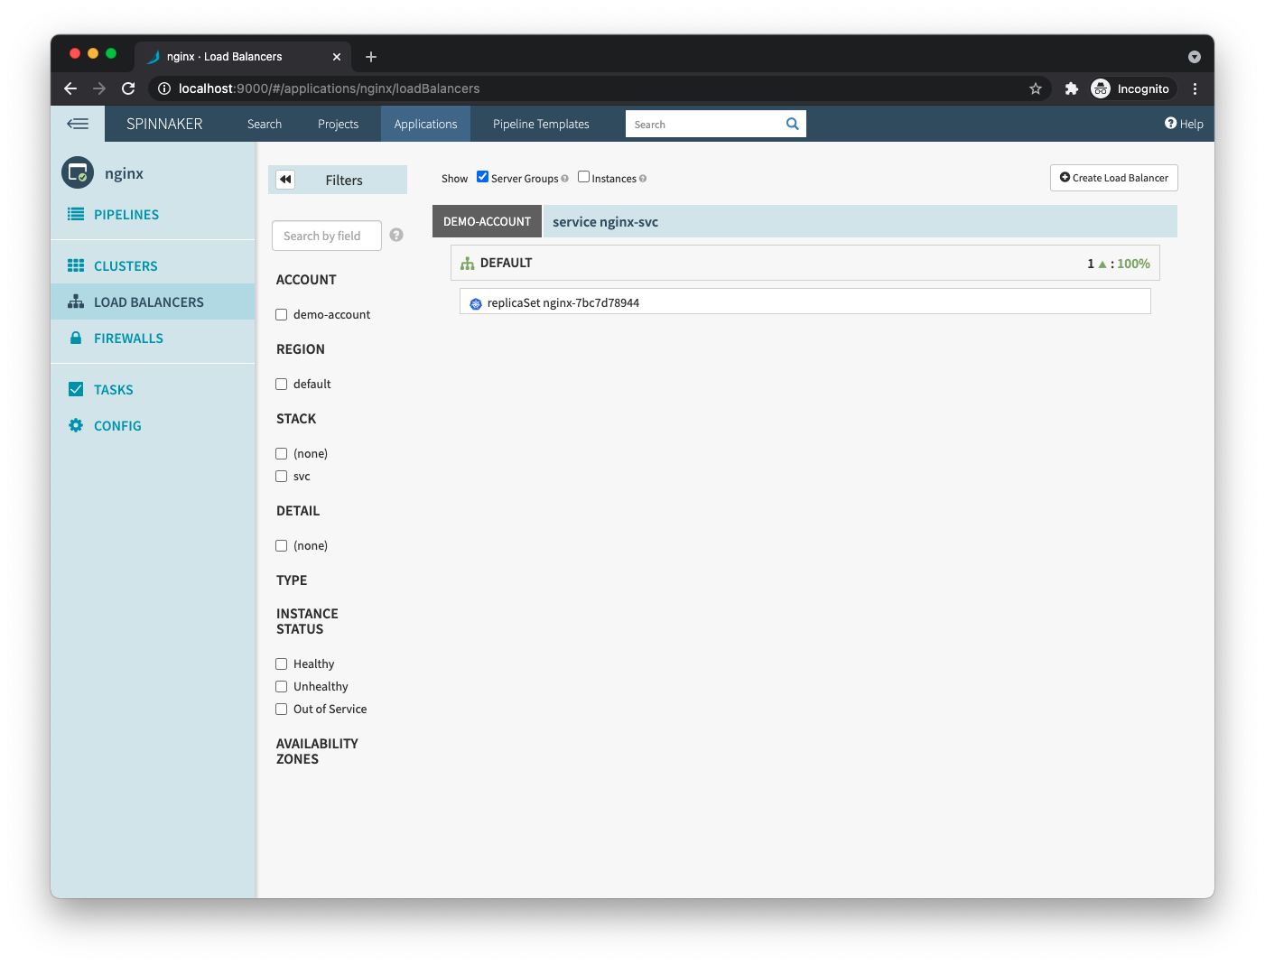The image size is (1265, 965).
Task: View site information icon in address bar
Action: coord(164,88)
